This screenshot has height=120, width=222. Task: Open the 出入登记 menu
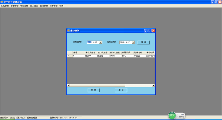pos(34,6)
